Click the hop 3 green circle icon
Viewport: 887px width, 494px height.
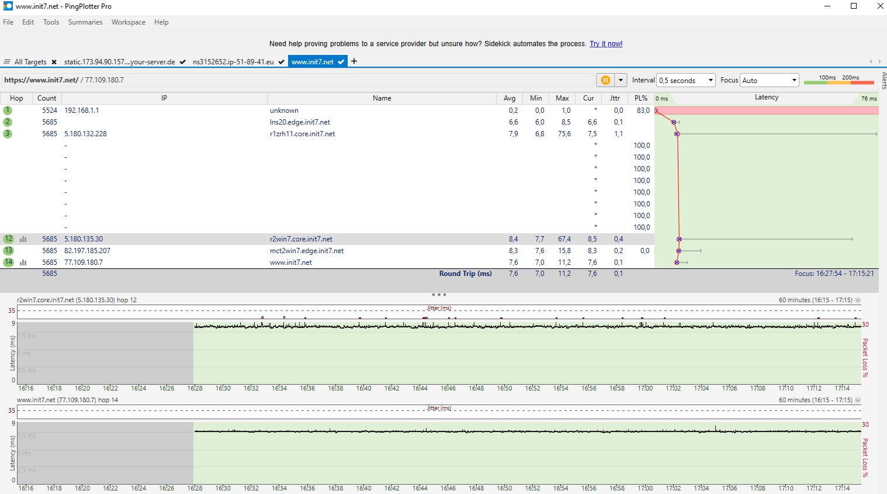[8, 134]
